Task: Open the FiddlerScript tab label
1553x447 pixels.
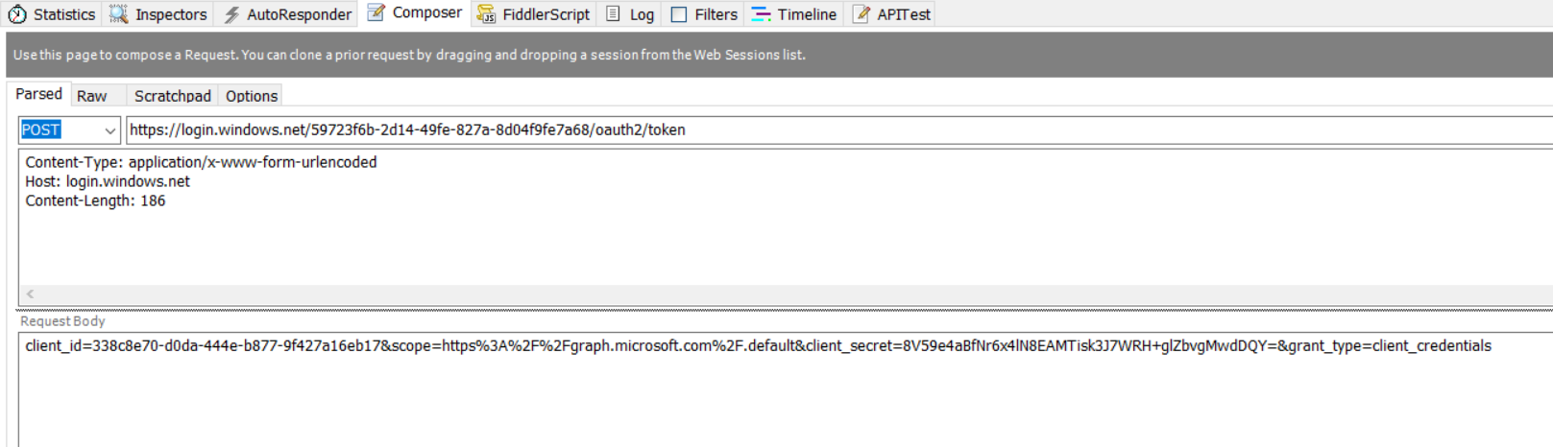Action: tap(546, 14)
